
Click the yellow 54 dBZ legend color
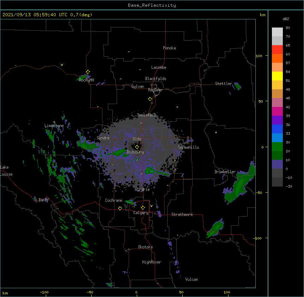coord(277,76)
